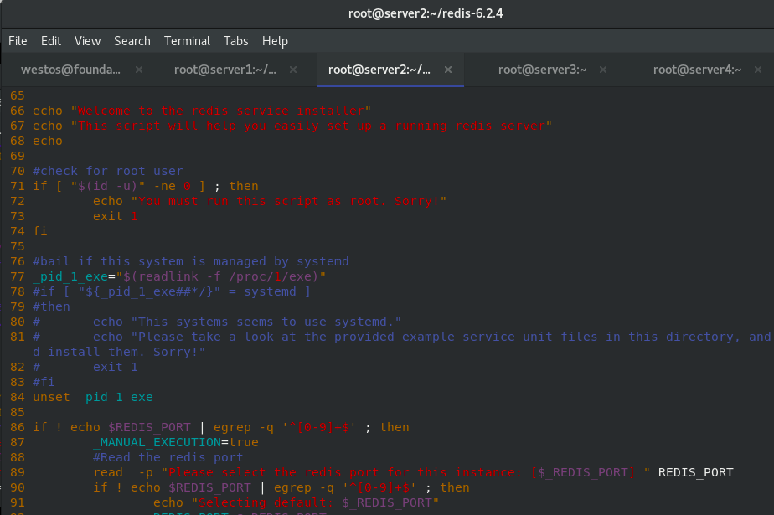Open the Tabs menu
Image resolution: width=774 pixels, height=515 pixels.
tap(236, 41)
